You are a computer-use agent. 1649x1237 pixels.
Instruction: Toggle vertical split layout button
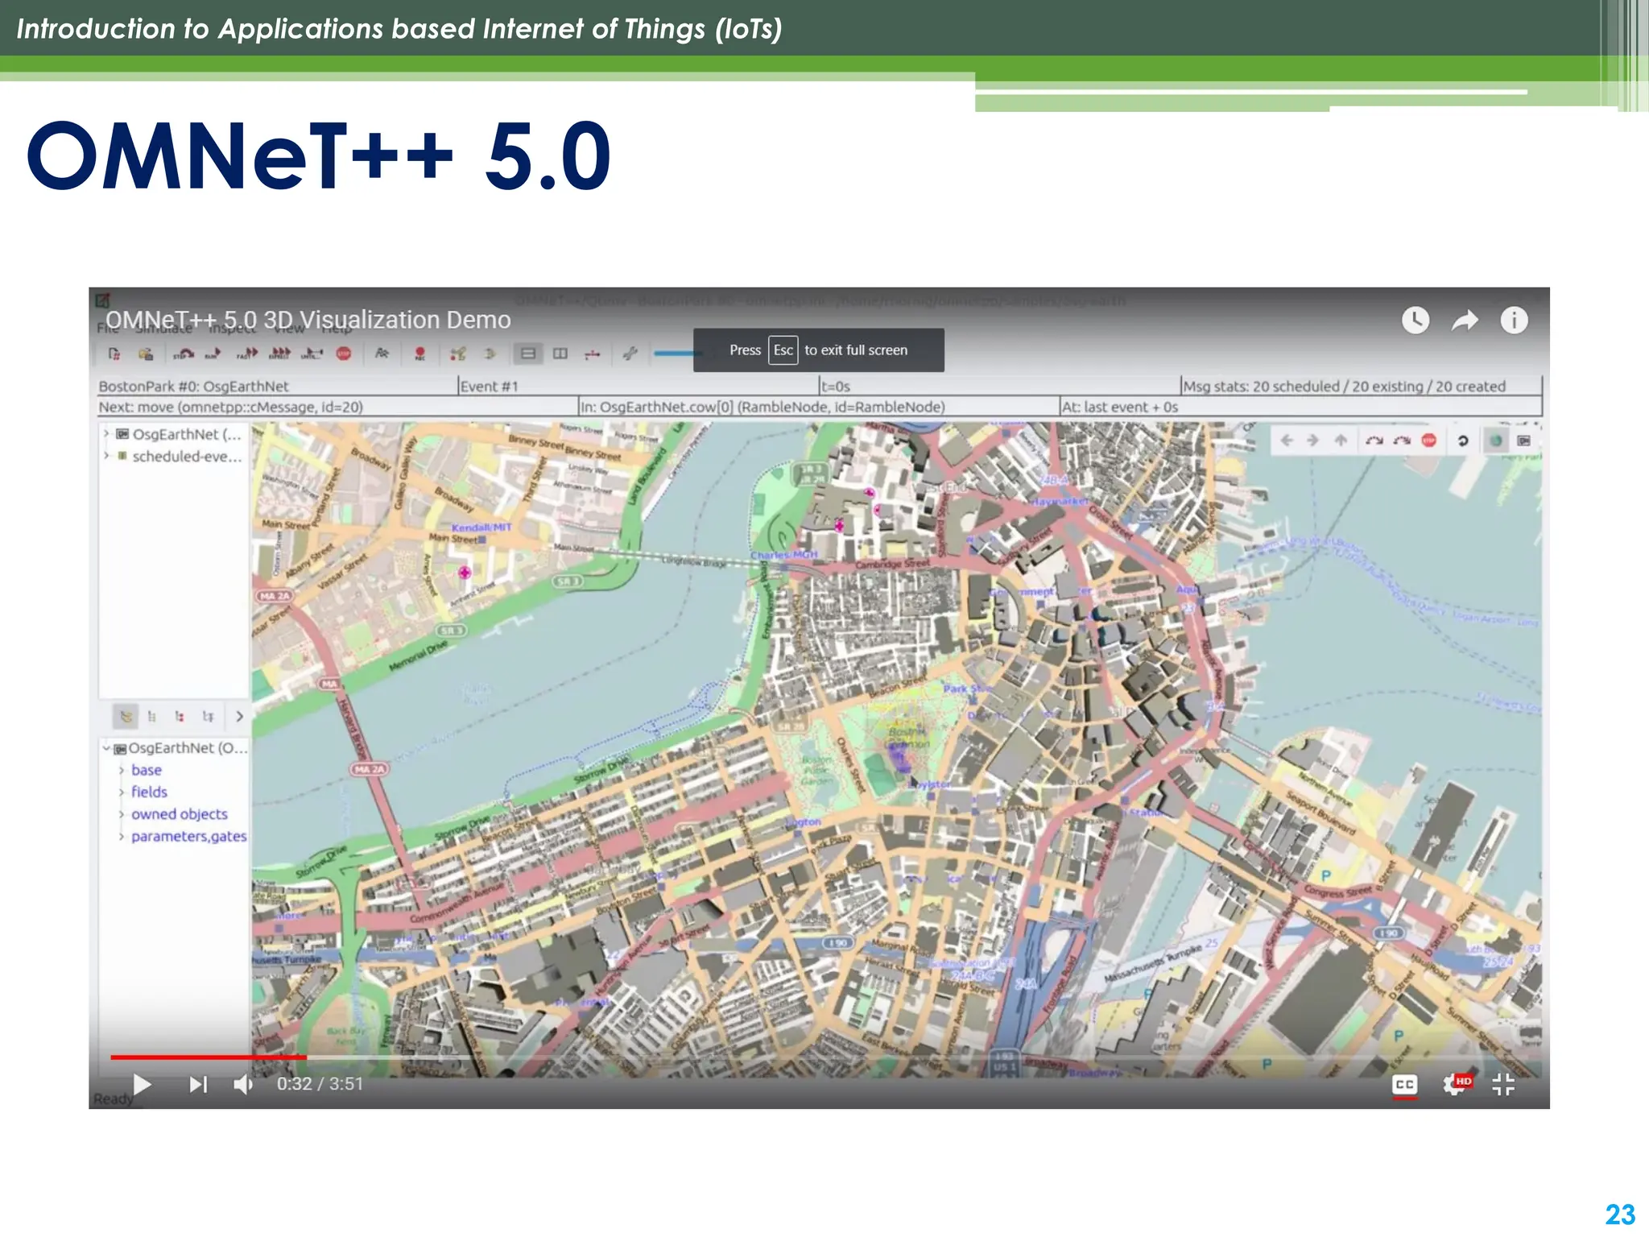(x=560, y=354)
